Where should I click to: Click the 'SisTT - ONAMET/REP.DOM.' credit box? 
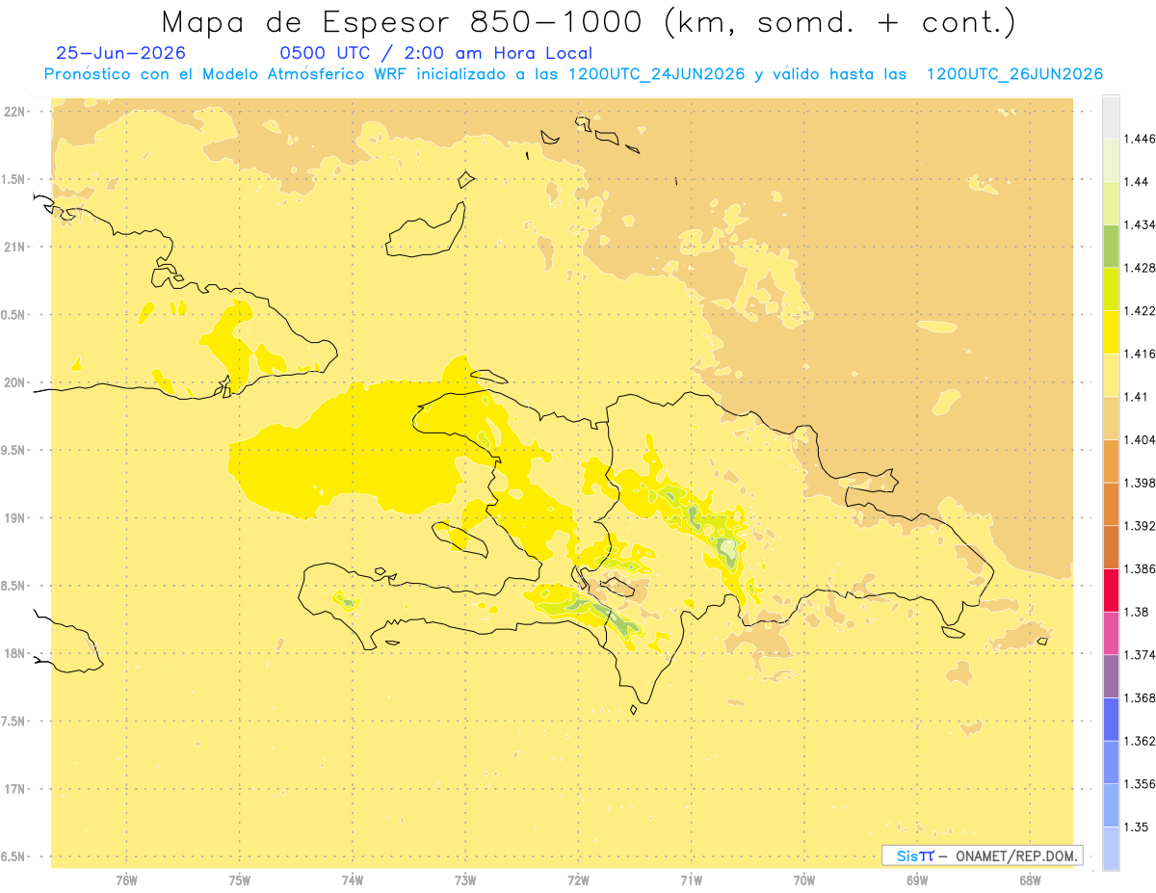982,855
